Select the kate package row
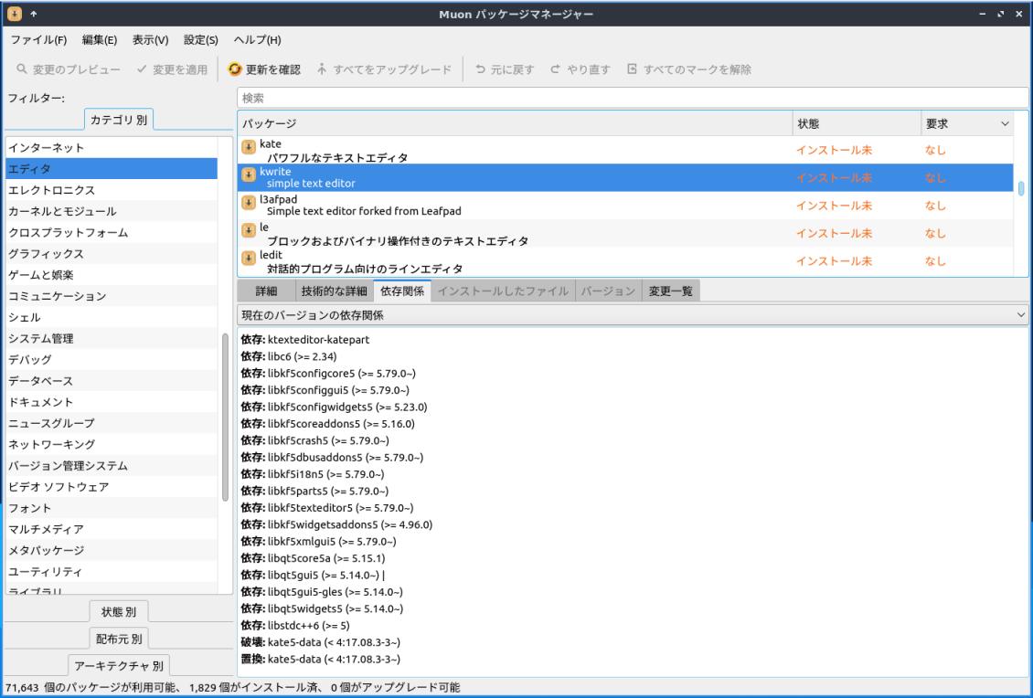 [x=625, y=150]
